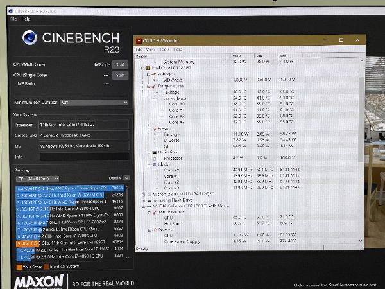The image size is (385, 289).
Task: Open HWMonitor Tools menu
Action: 164,49
